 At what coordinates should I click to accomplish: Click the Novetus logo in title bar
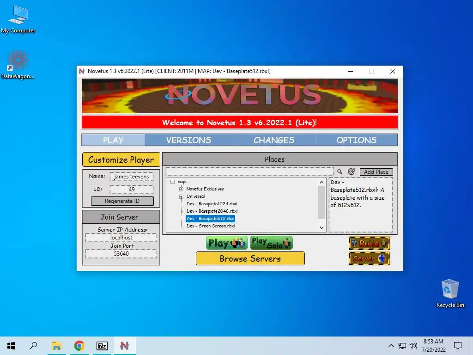[81, 71]
